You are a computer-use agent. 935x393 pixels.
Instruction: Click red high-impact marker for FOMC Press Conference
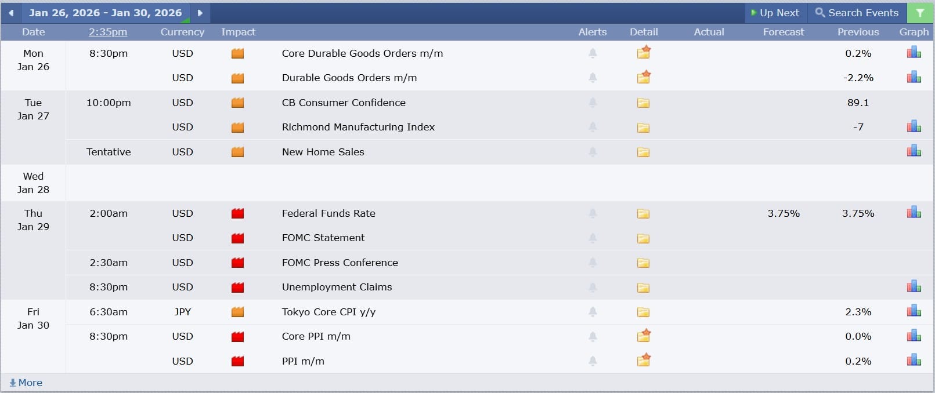pyautogui.click(x=237, y=263)
